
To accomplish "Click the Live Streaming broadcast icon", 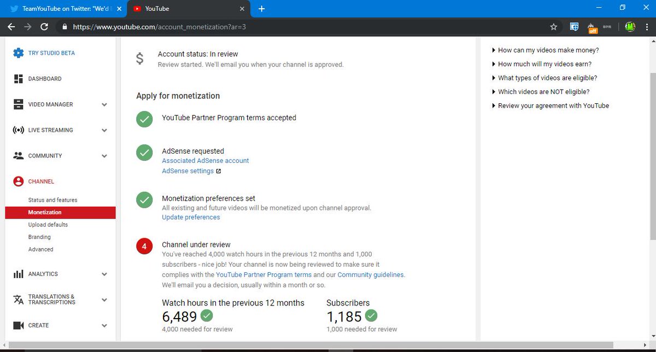I will [18, 130].
